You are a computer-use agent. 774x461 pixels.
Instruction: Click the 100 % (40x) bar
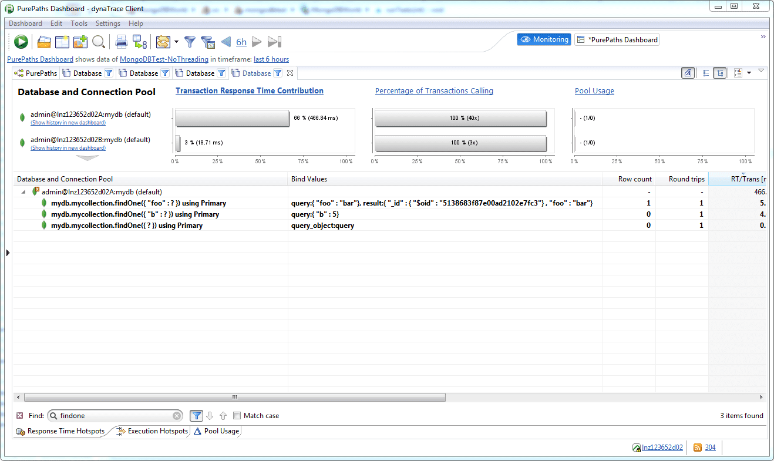[461, 117]
